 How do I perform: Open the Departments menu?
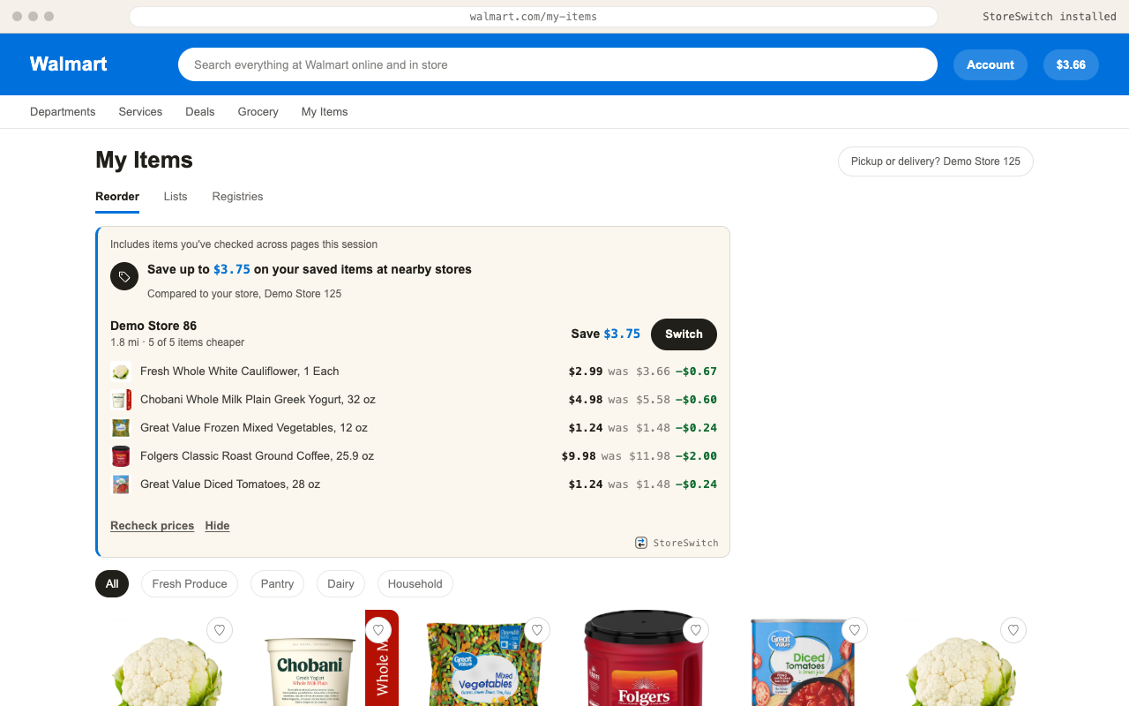[x=63, y=112]
